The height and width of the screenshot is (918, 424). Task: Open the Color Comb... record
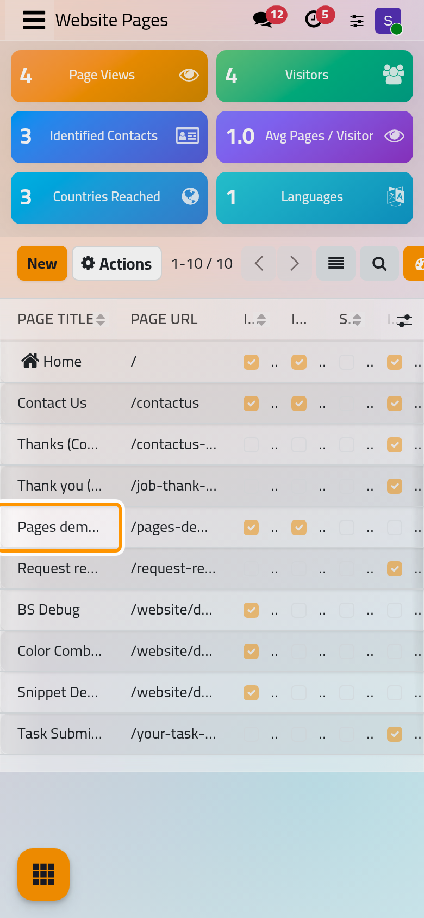(x=60, y=651)
